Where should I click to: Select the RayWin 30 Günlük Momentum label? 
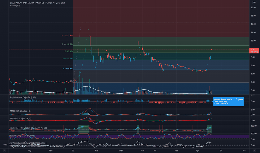[28, 143]
